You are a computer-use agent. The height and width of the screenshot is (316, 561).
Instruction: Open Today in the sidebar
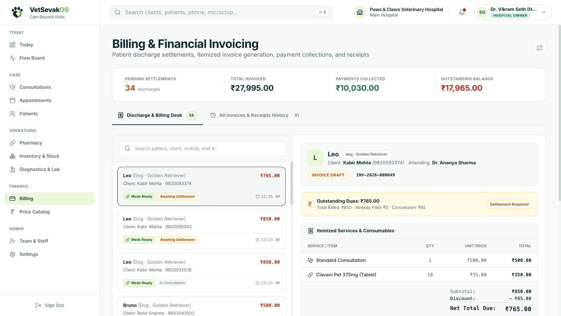50,45
